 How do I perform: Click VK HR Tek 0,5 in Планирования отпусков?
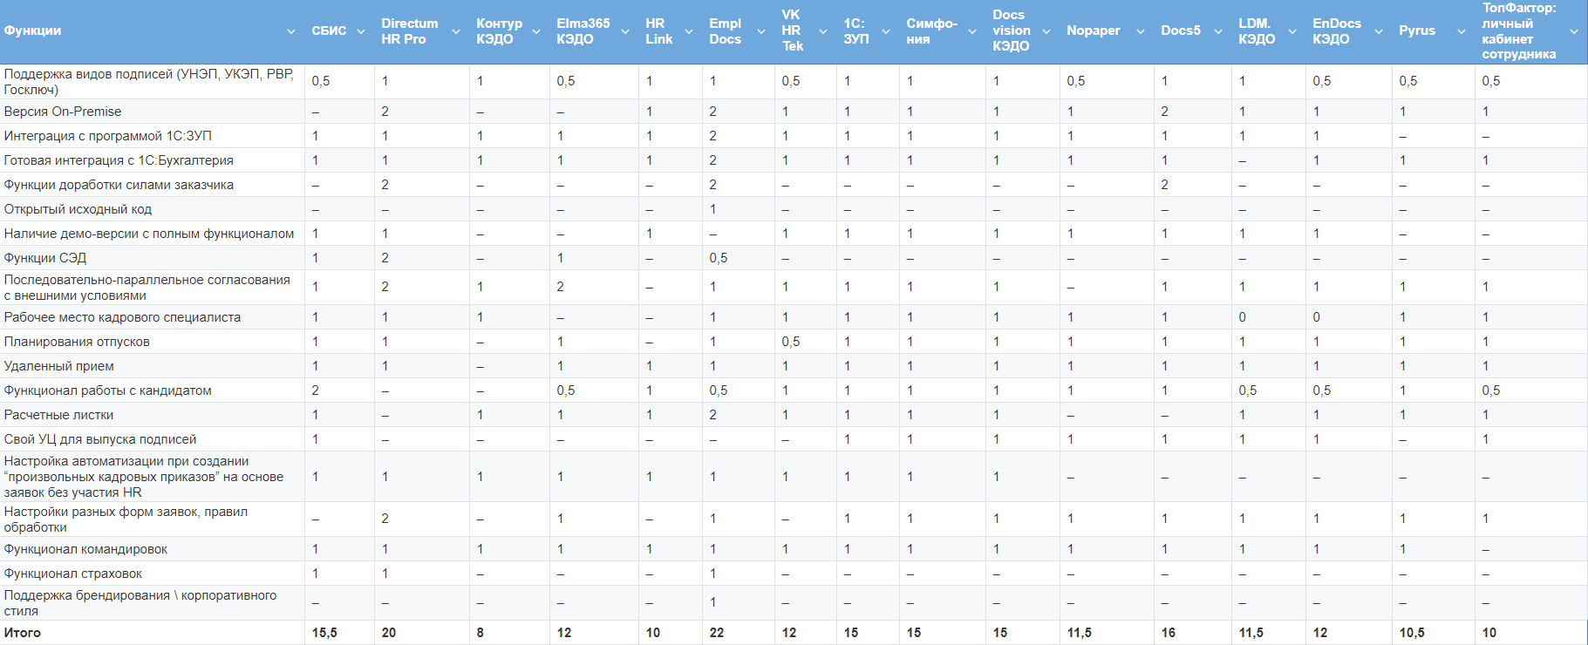[x=791, y=342]
